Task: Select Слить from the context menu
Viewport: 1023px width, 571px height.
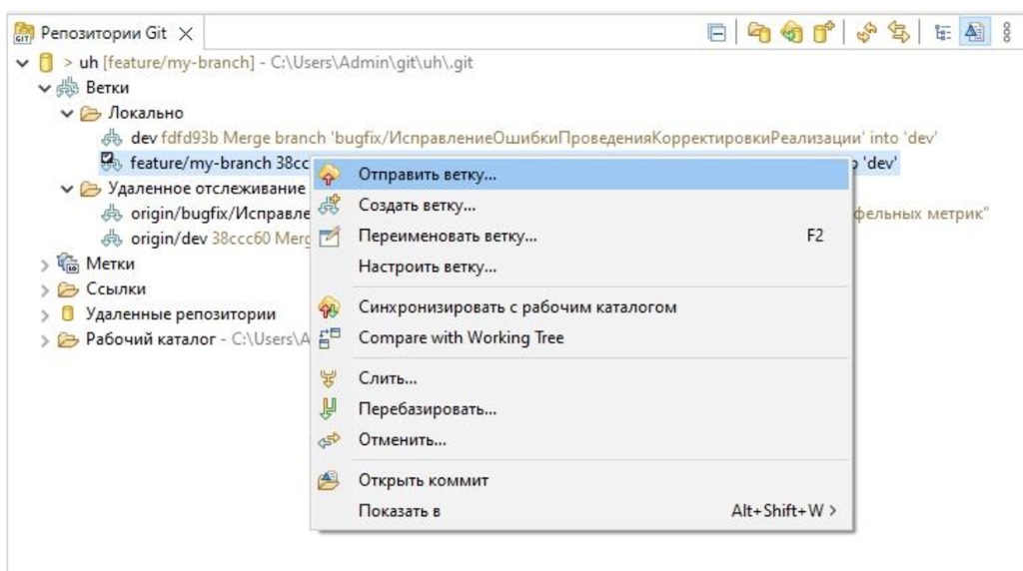Action: point(388,378)
